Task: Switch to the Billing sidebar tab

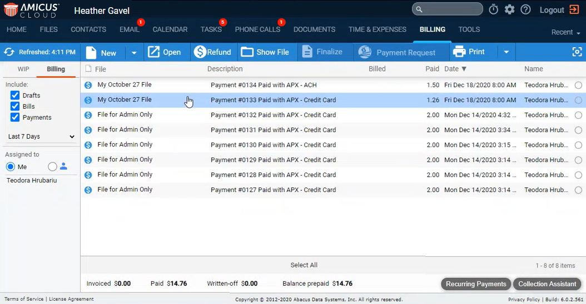Action: (x=56, y=69)
